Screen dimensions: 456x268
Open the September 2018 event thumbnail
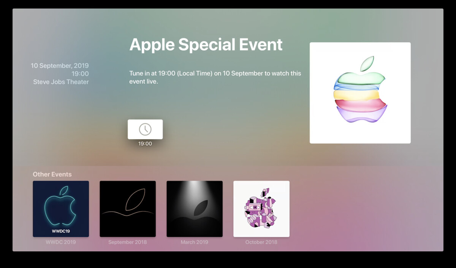(x=128, y=209)
